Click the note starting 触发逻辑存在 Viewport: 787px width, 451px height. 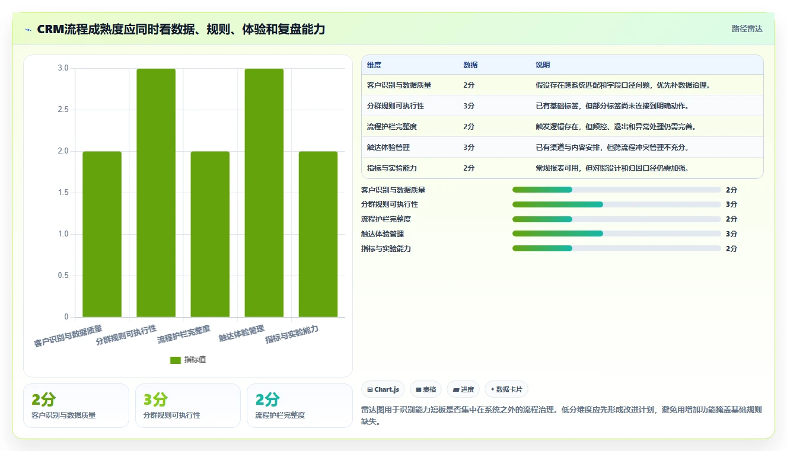(x=616, y=127)
